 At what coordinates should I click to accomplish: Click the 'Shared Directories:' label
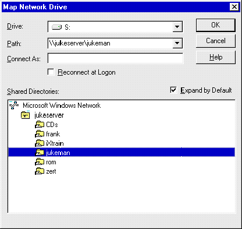click(33, 91)
